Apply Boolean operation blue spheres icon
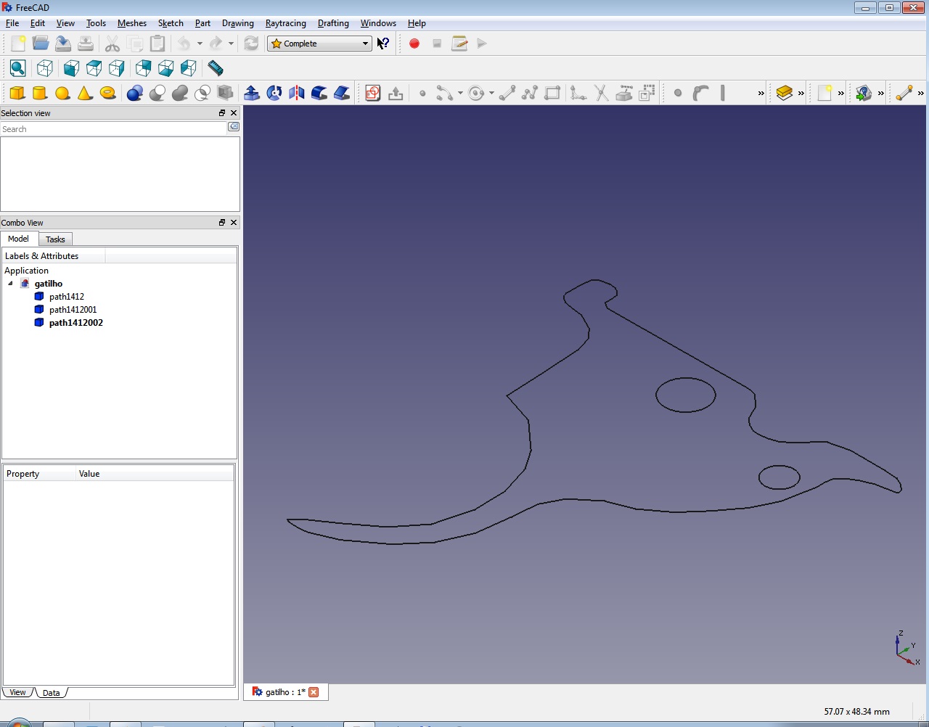Image resolution: width=929 pixels, height=727 pixels. tap(134, 93)
